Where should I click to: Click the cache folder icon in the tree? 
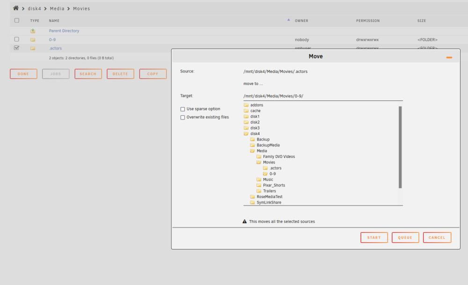(246, 111)
